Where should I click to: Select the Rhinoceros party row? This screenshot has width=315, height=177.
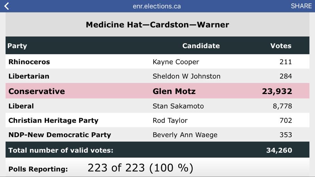click(x=29, y=62)
